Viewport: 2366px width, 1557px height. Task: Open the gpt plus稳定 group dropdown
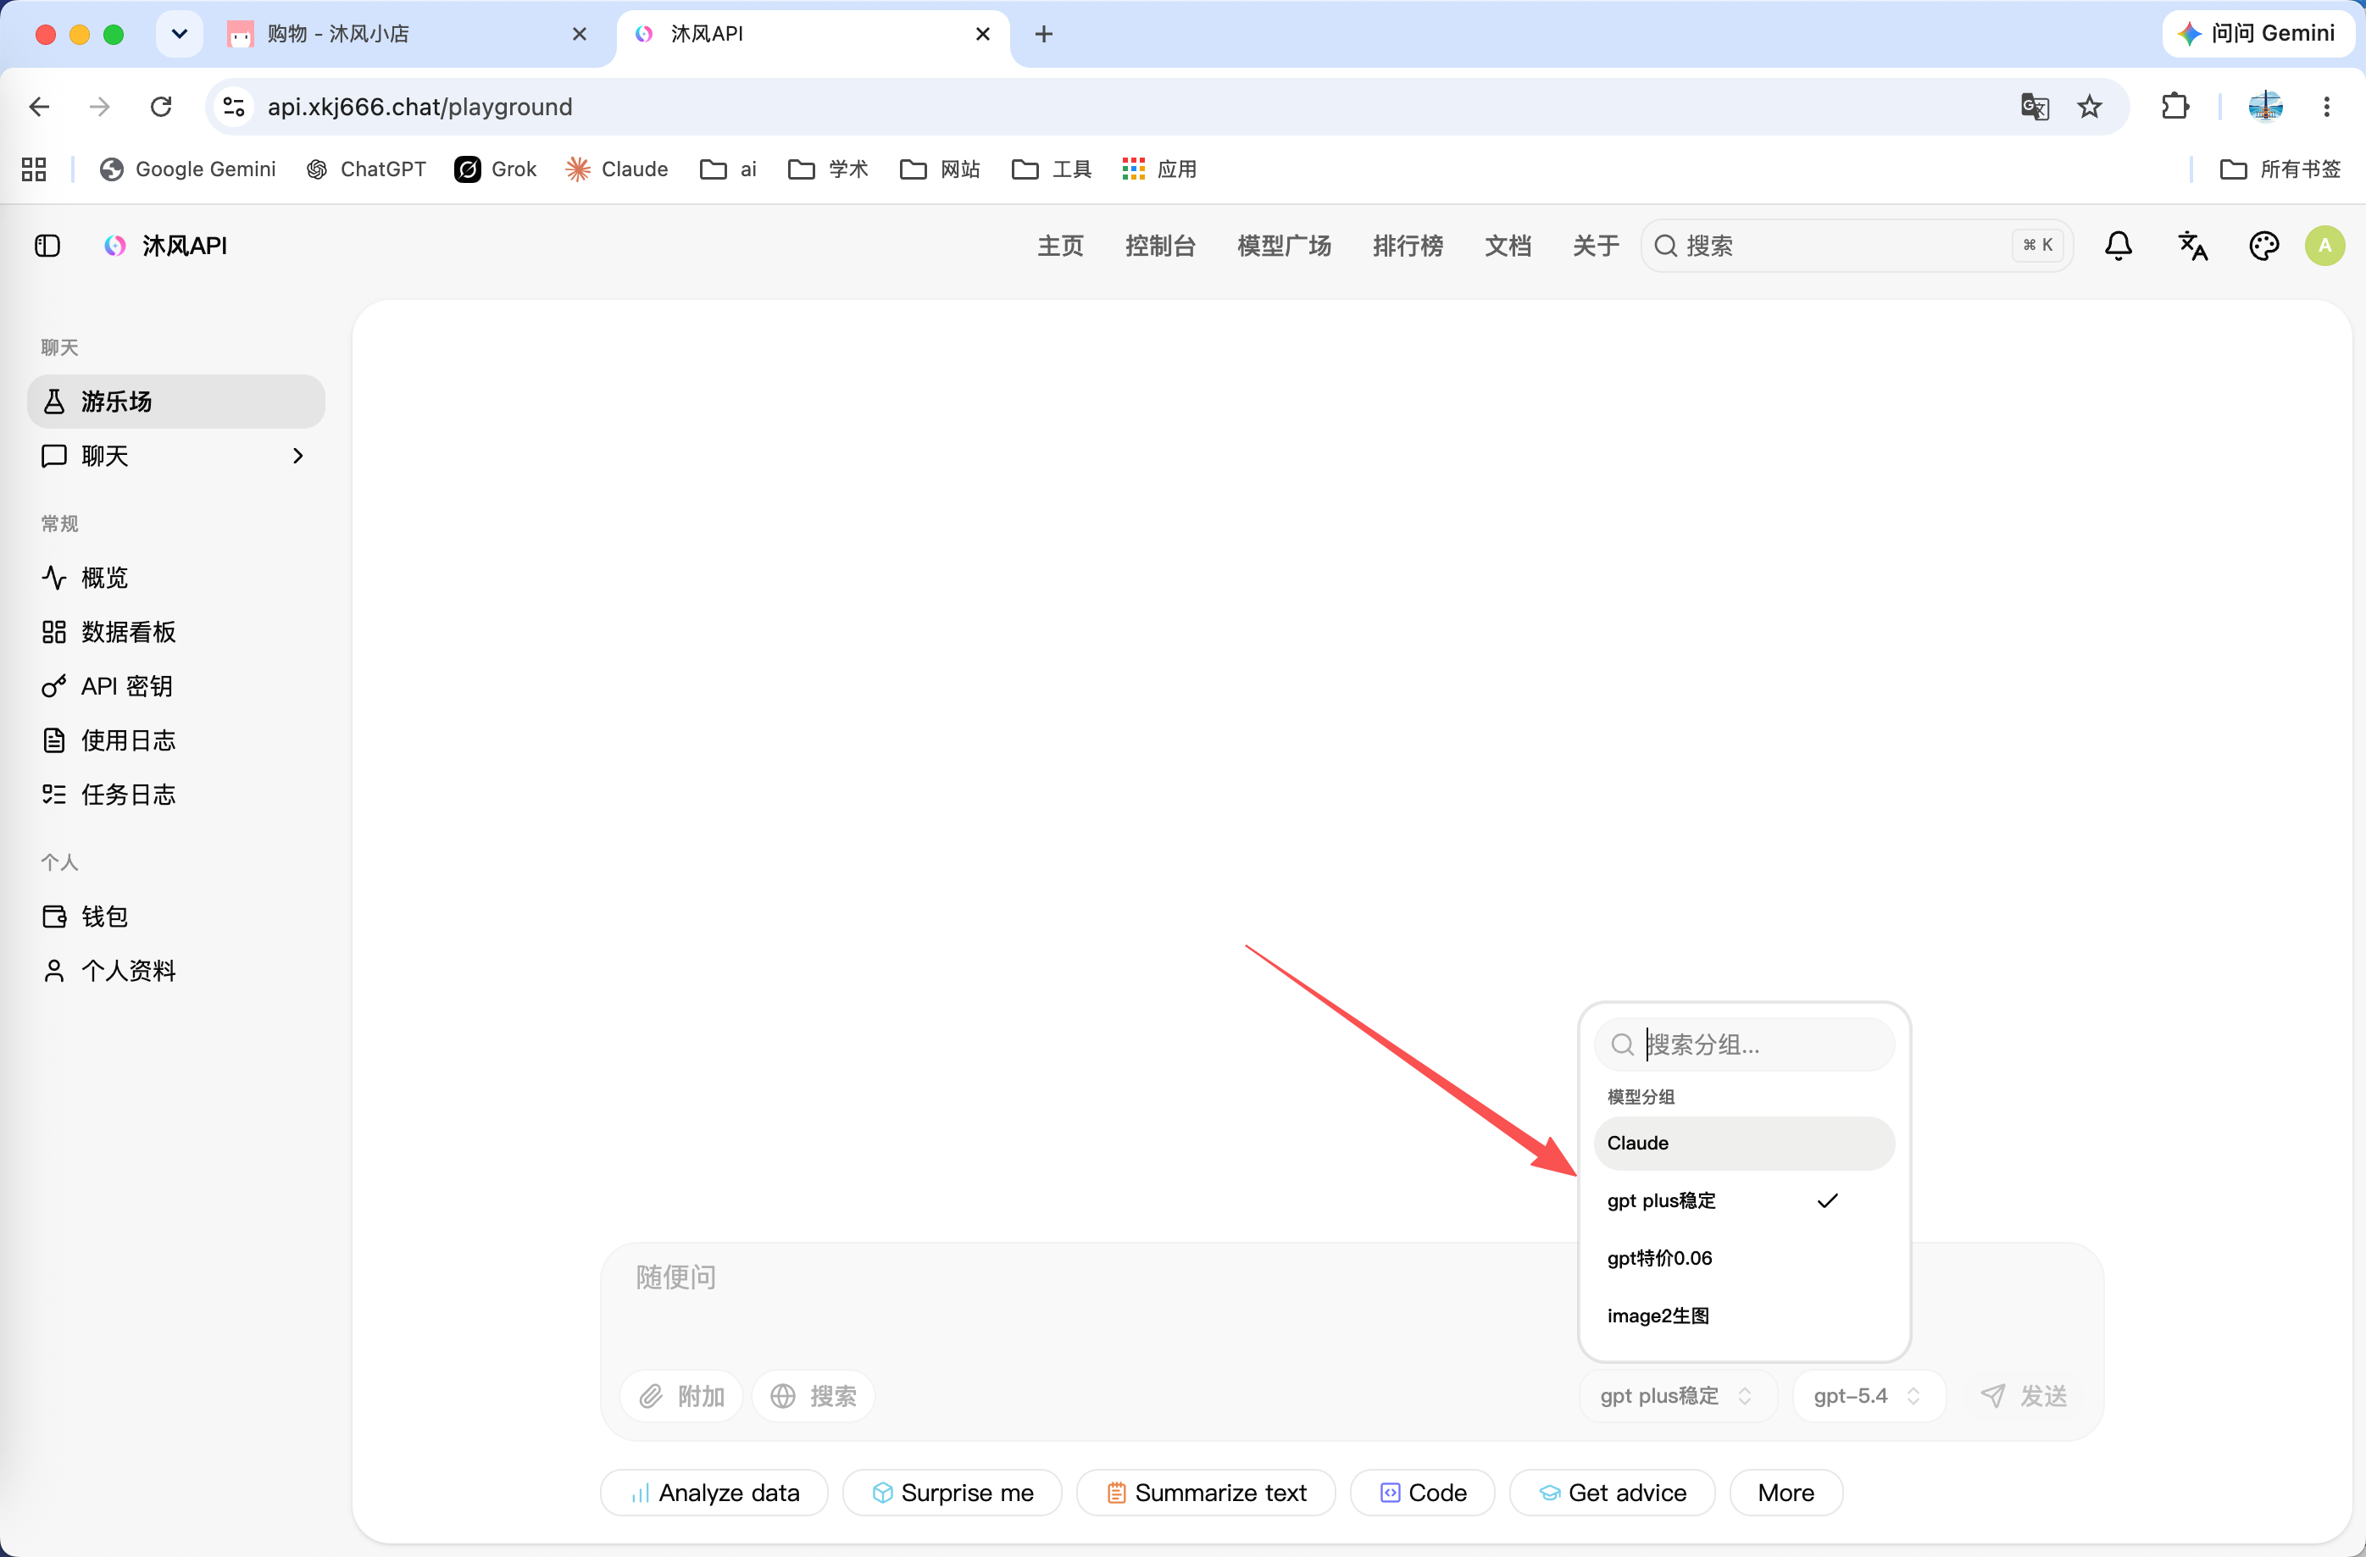1676,1395
